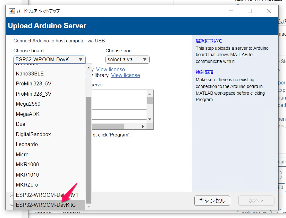This screenshot has width=286, height=218.
Task: Choose Leonardo board option
Action: pos(49,144)
